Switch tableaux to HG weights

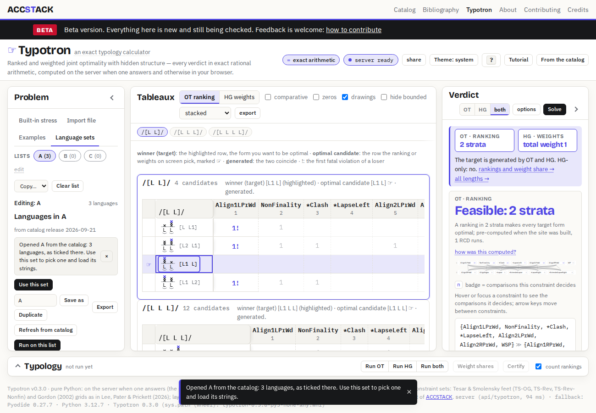pyautogui.click(x=239, y=97)
